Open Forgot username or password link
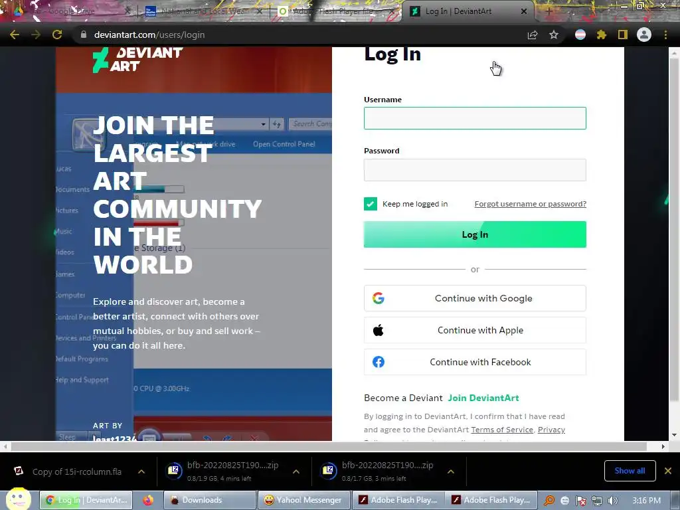Viewport: 680px width, 510px height. click(531, 204)
